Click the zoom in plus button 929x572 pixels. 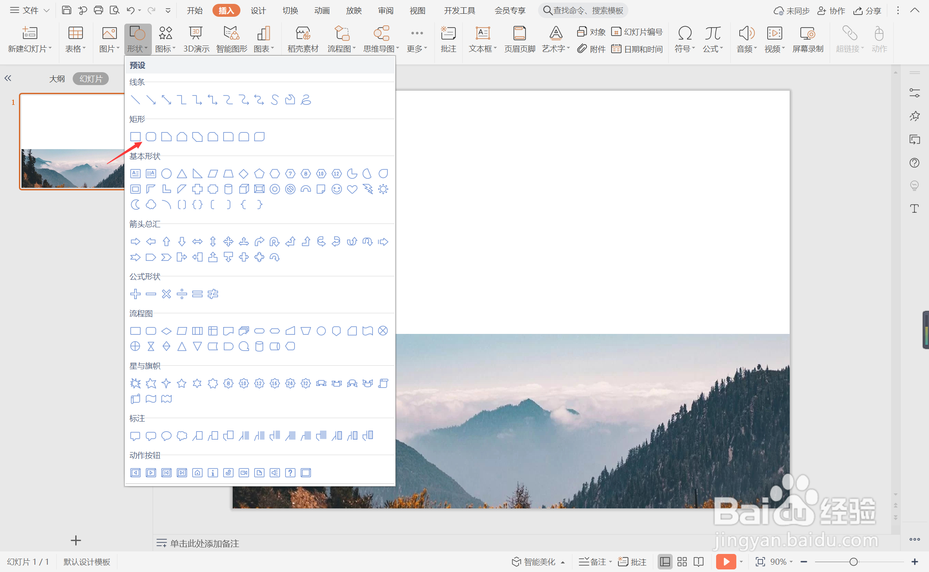point(915,562)
